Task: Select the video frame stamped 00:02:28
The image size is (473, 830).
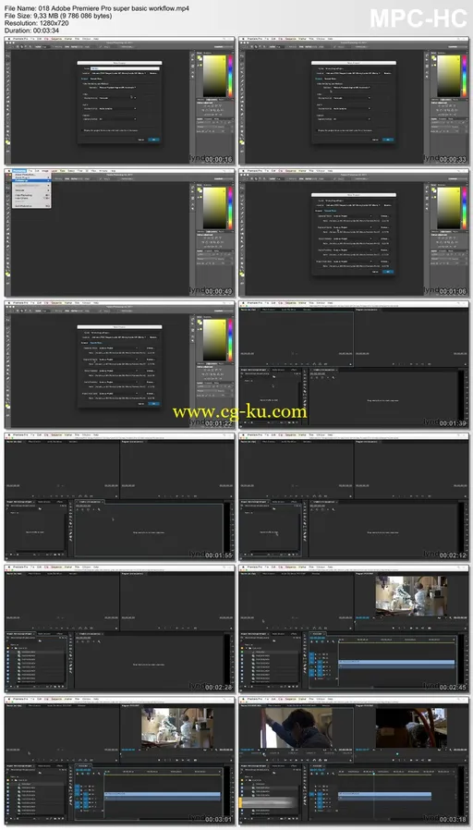Action: tap(119, 629)
